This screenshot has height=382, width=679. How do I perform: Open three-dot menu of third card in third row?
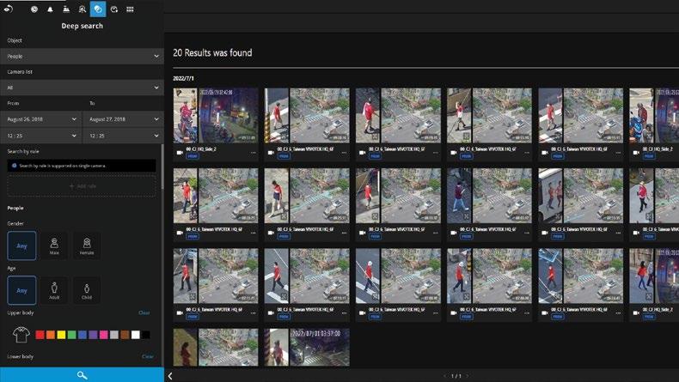click(x=435, y=312)
